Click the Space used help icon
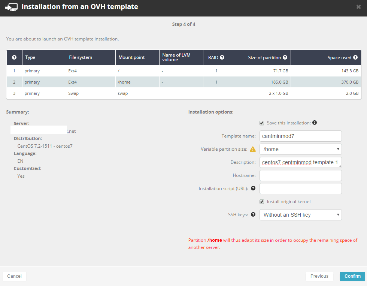This screenshot has height=286, width=367. tap(355, 57)
